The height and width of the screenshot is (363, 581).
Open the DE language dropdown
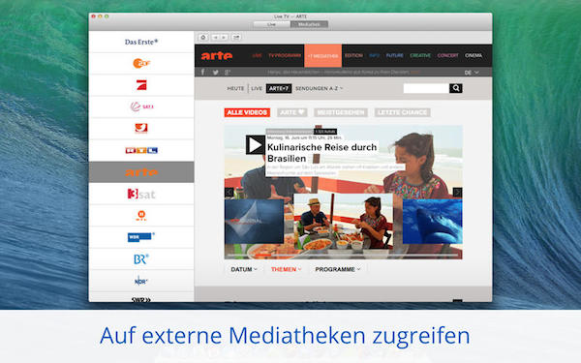pyautogui.click(x=472, y=73)
